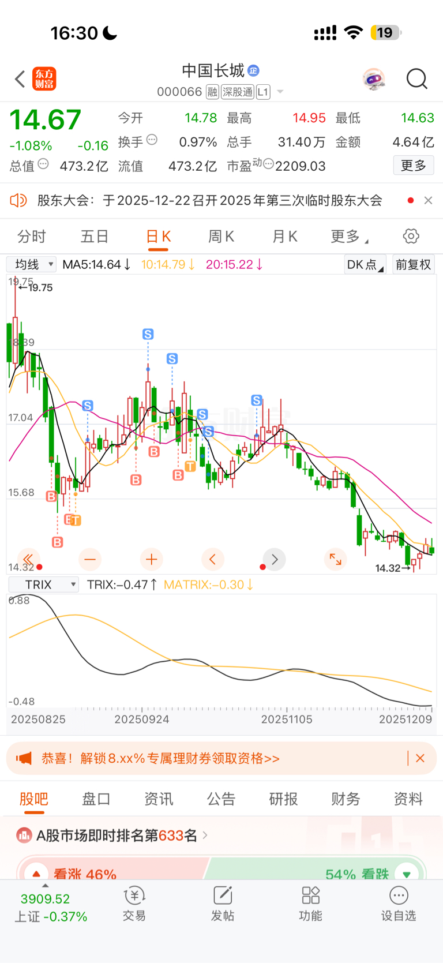This screenshot has height=963, width=443.
Task: Expand the stock code dropdown arrow
Action: [280, 92]
